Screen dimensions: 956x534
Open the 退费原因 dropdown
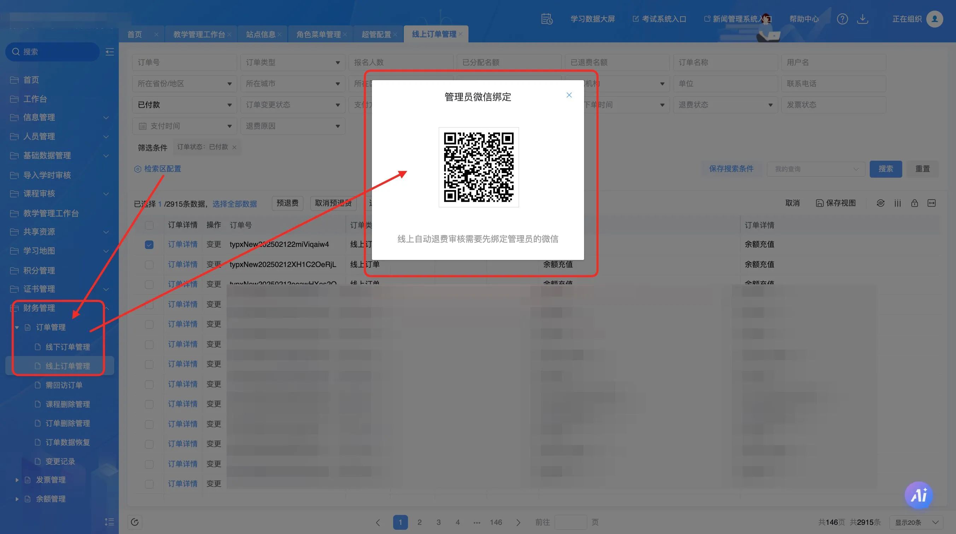[x=293, y=126]
